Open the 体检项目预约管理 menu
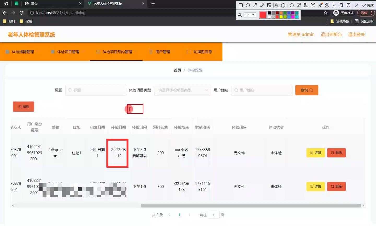This screenshot has height=226, width=376. click(x=116, y=52)
